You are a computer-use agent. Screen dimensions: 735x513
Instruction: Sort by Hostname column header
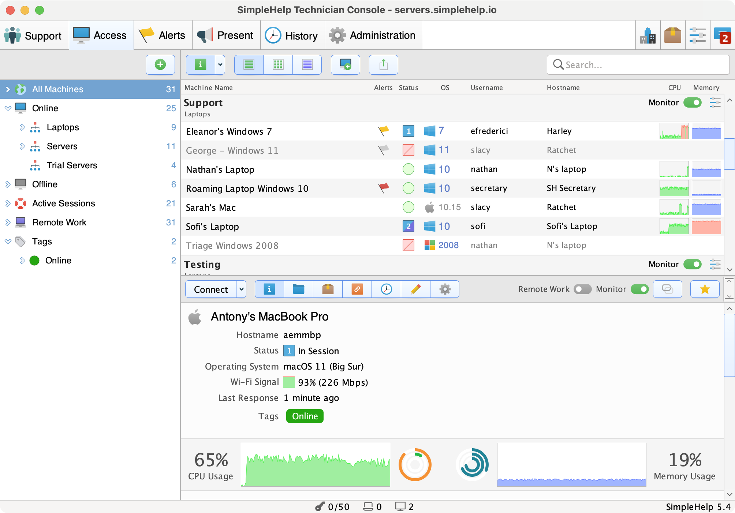[563, 88]
